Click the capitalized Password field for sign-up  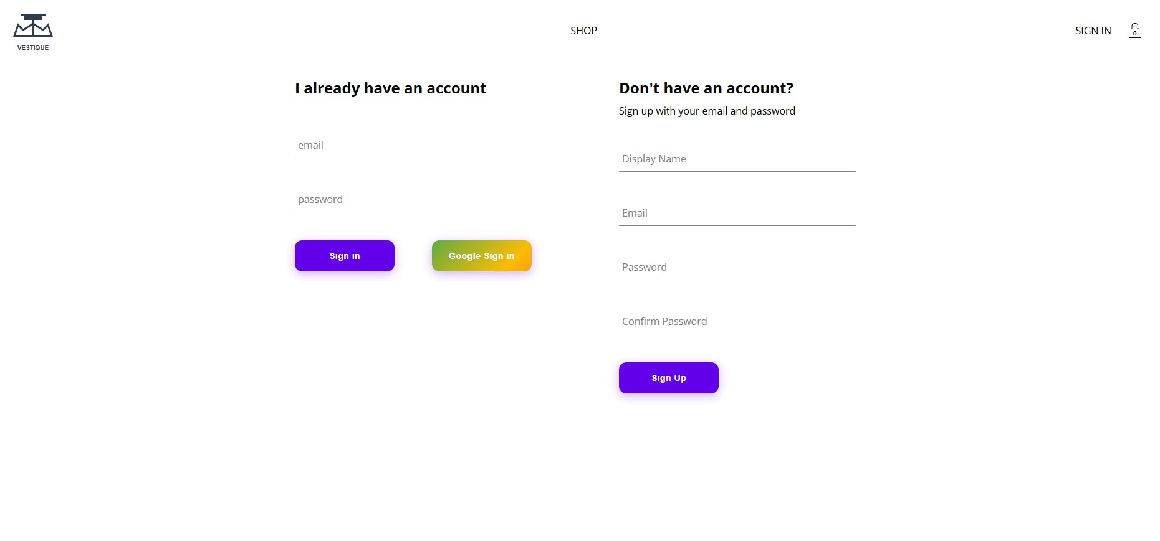[x=737, y=268]
